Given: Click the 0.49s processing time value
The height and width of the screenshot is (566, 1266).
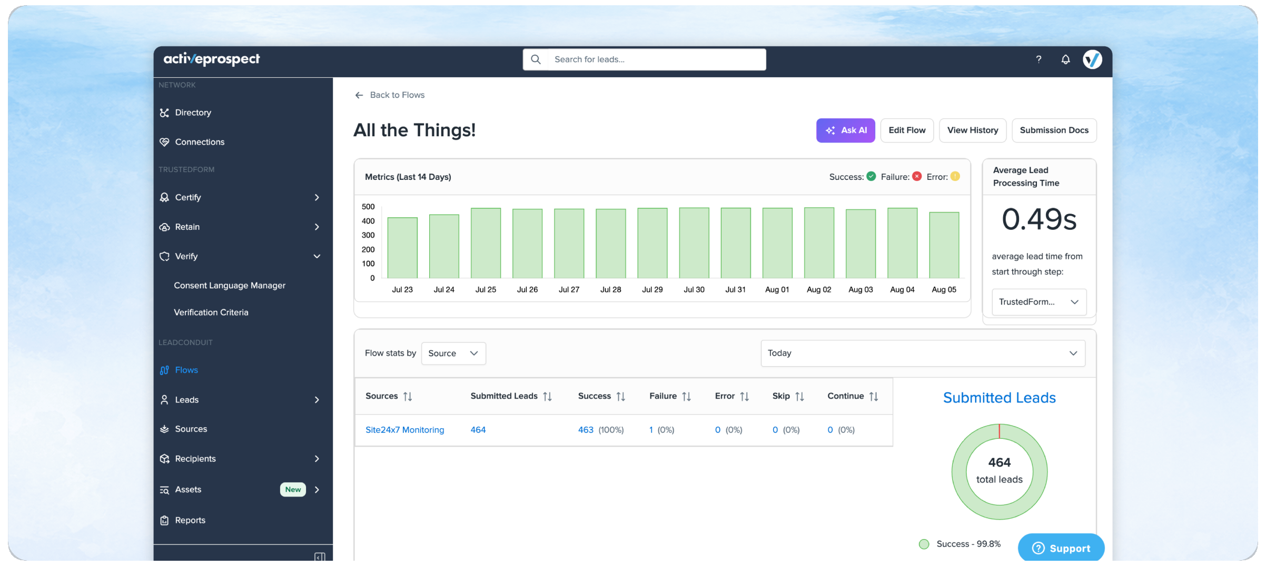Looking at the screenshot, I should 1039,219.
